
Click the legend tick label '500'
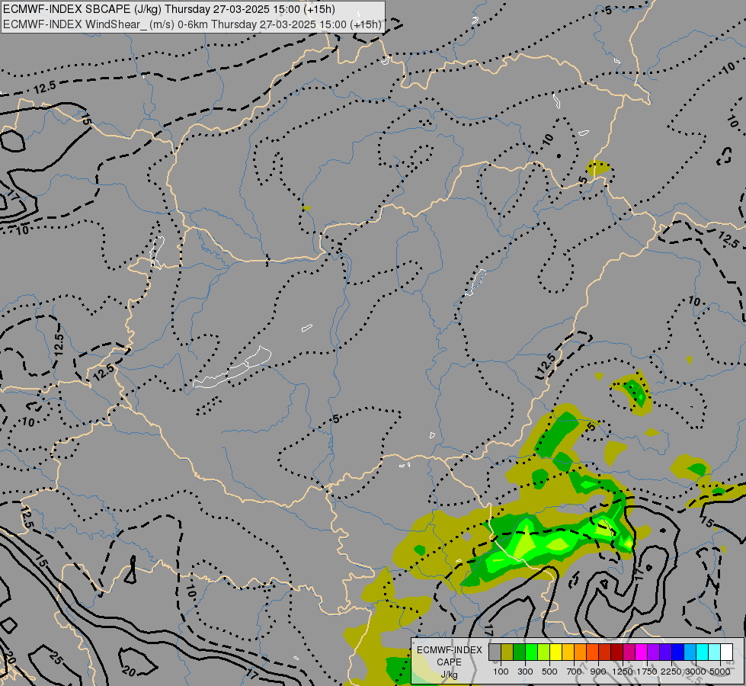point(549,672)
